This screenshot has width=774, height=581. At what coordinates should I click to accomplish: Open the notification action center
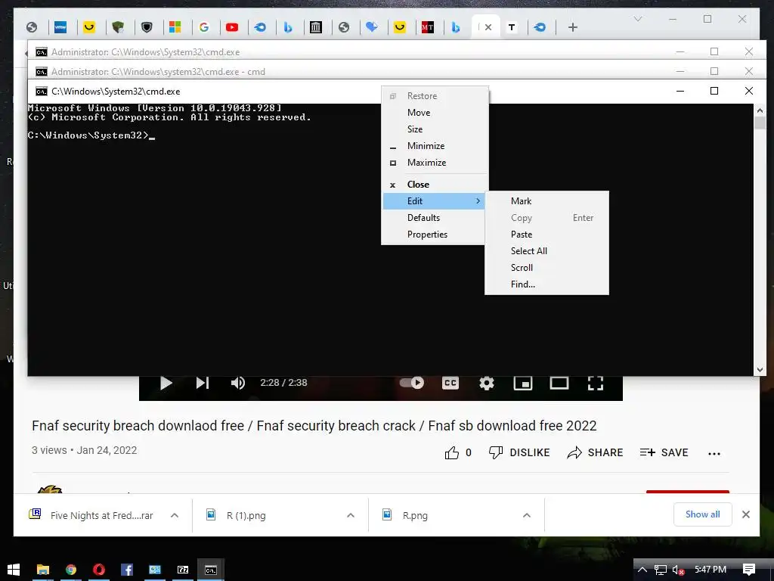click(x=749, y=570)
